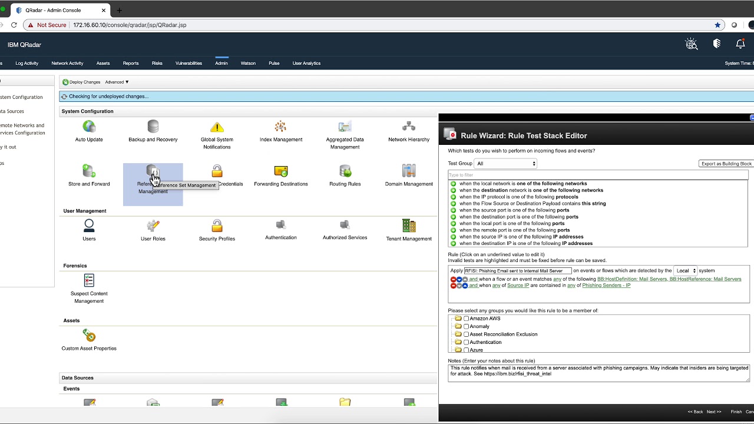Click the System Configuration sidebar item
Screen dimensions: 754x424
point(21,97)
